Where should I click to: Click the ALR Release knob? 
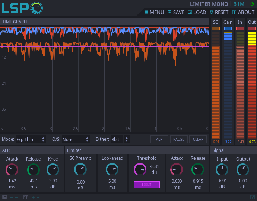34,170
